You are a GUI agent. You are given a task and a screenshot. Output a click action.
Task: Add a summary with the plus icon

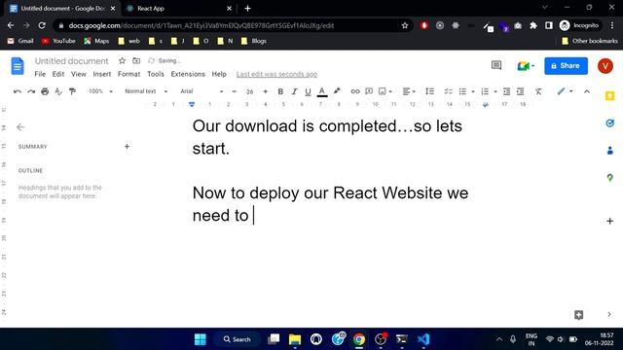(x=127, y=147)
